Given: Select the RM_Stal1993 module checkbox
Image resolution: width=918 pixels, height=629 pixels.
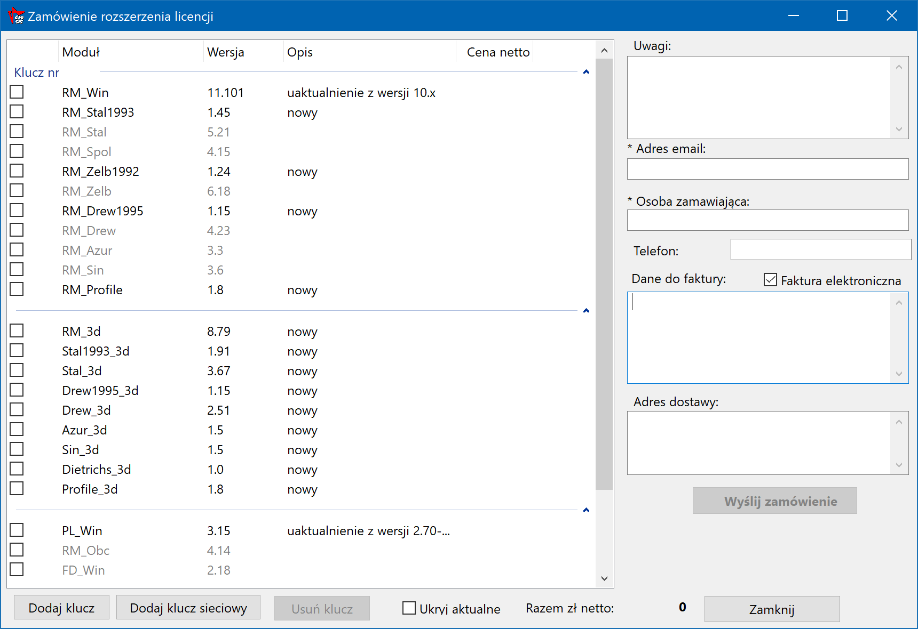Looking at the screenshot, I should pyautogui.click(x=17, y=112).
